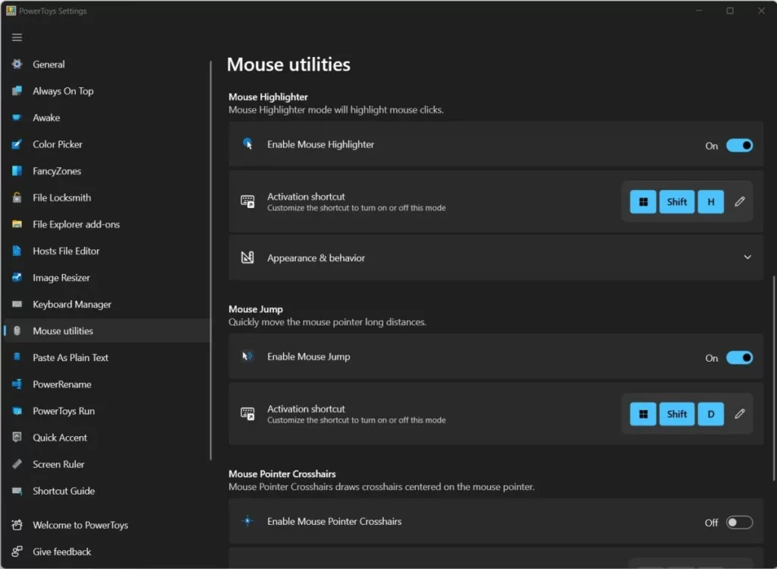This screenshot has height=569, width=777.
Task: Turn off Enable Mouse Highlighter
Action: 739,145
